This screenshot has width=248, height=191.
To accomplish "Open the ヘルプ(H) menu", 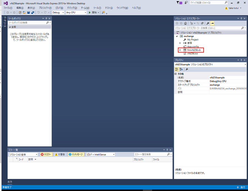I will (x=136, y=8).
